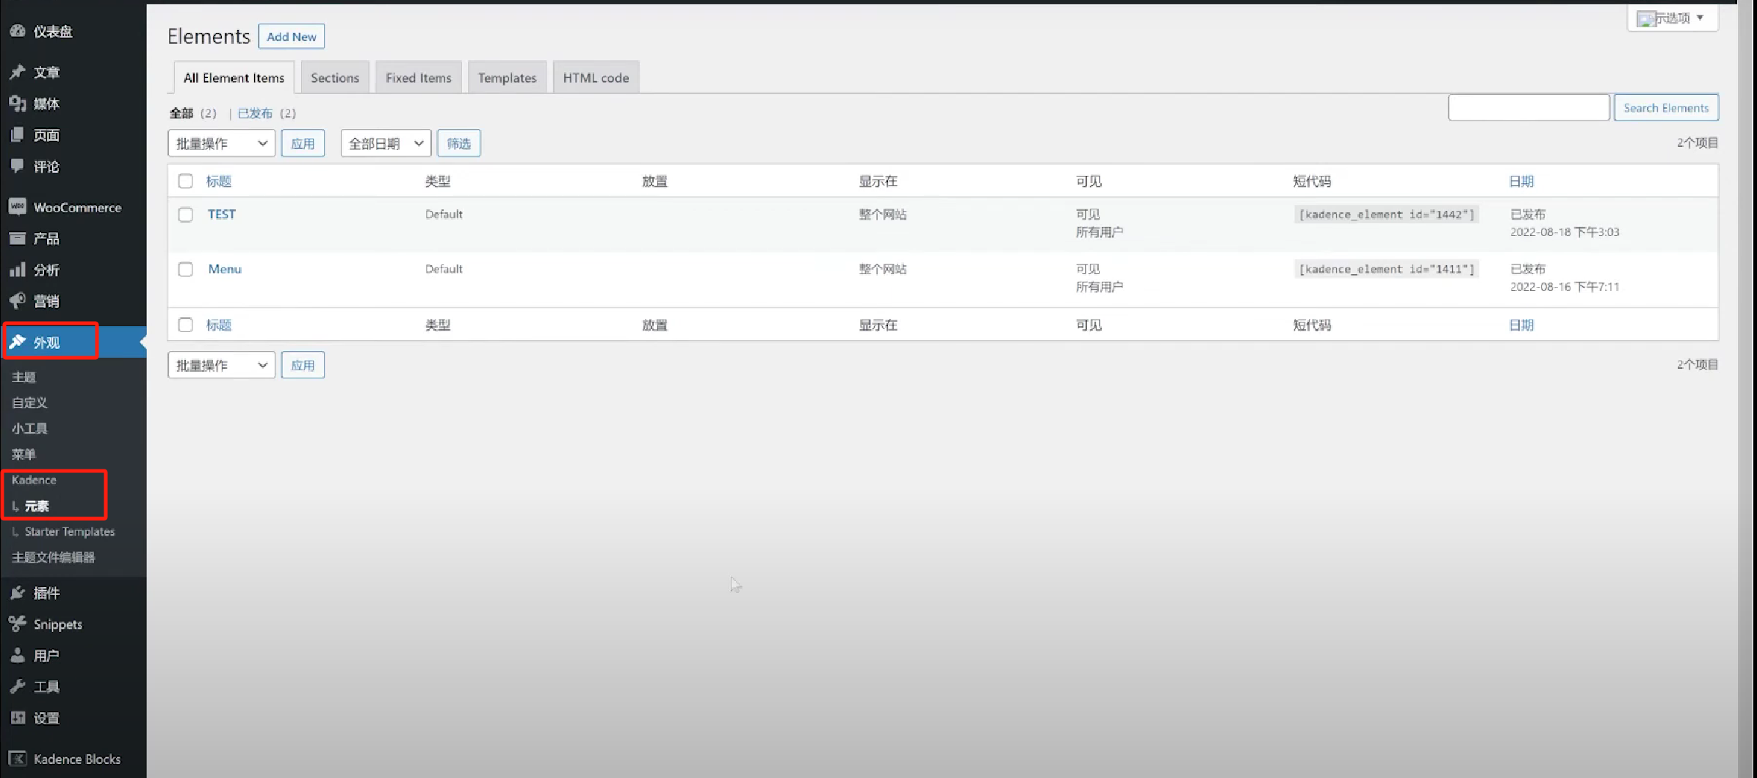
Task: Click the 2022-08-16 下午7:11 date text
Action: pyautogui.click(x=1565, y=287)
